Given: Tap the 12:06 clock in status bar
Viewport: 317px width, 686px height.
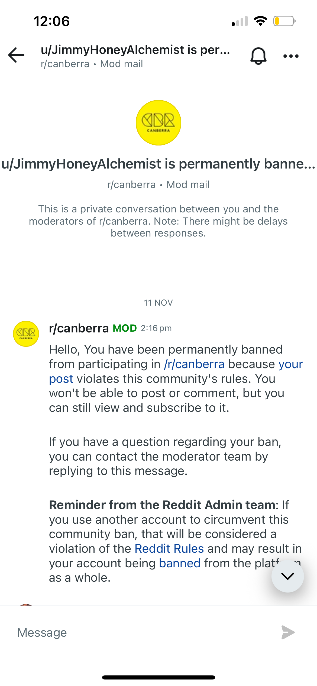Looking at the screenshot, I should coord(51,21).
